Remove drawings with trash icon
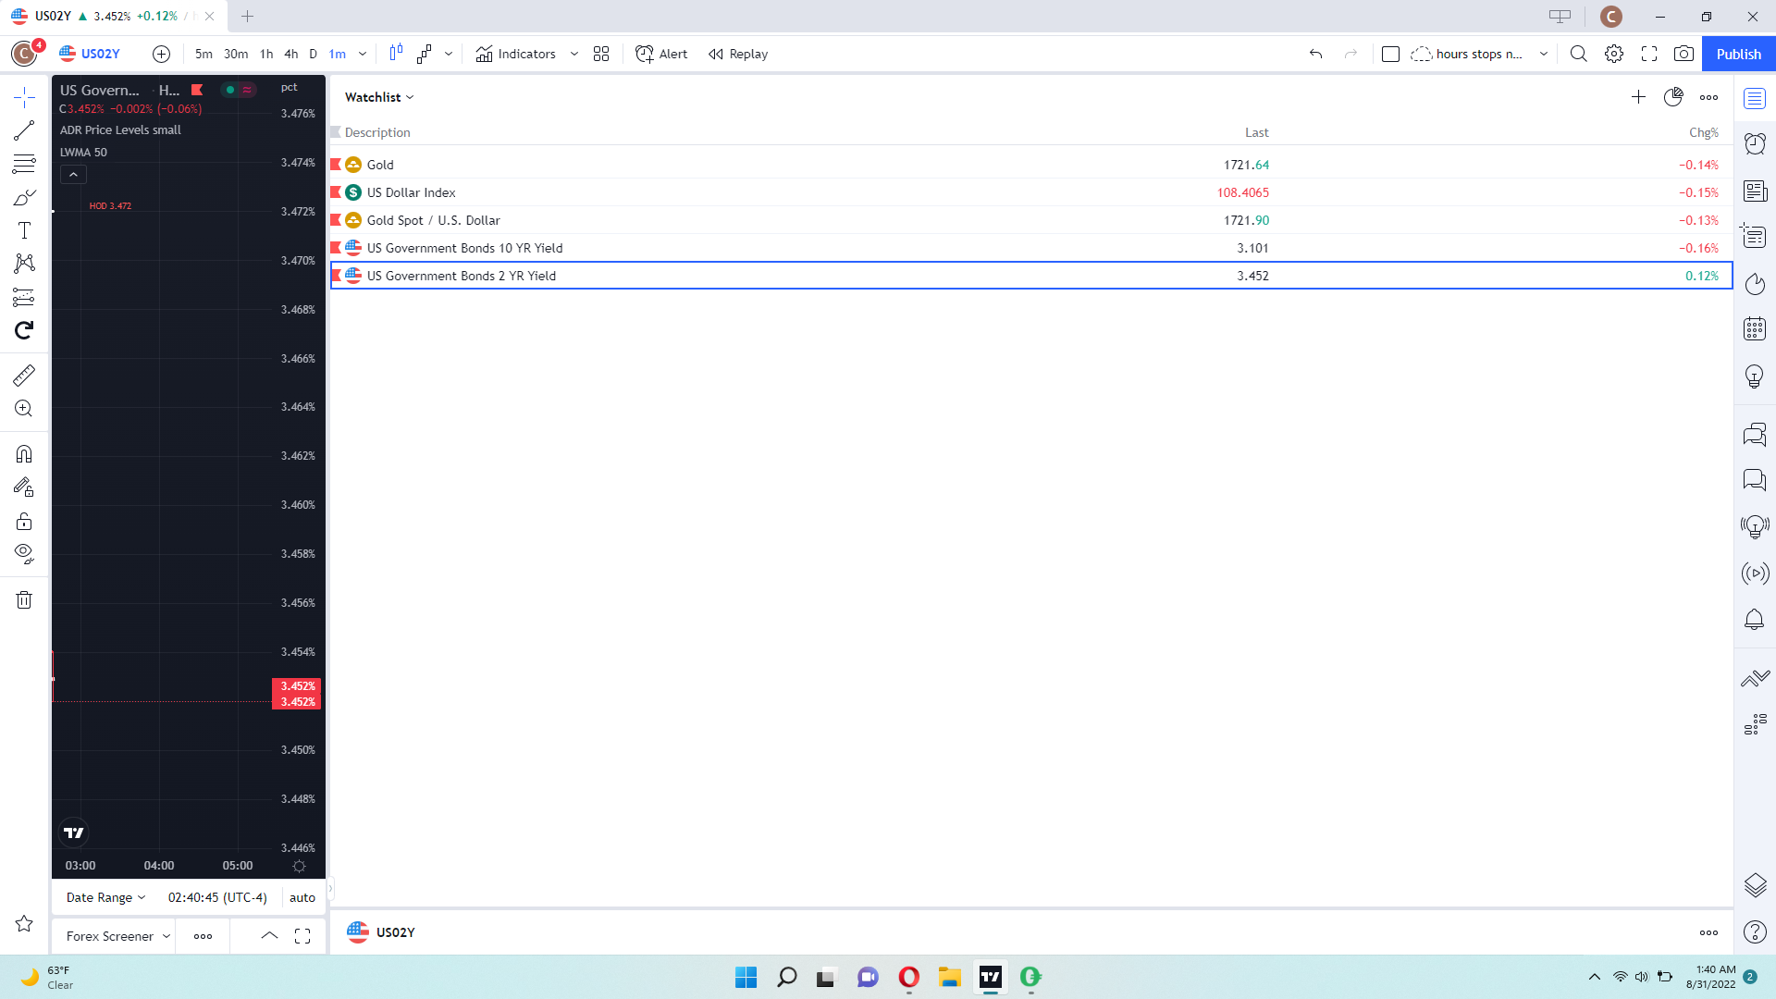Screen dimensions: 1776x999 click(x=24, y=600)
